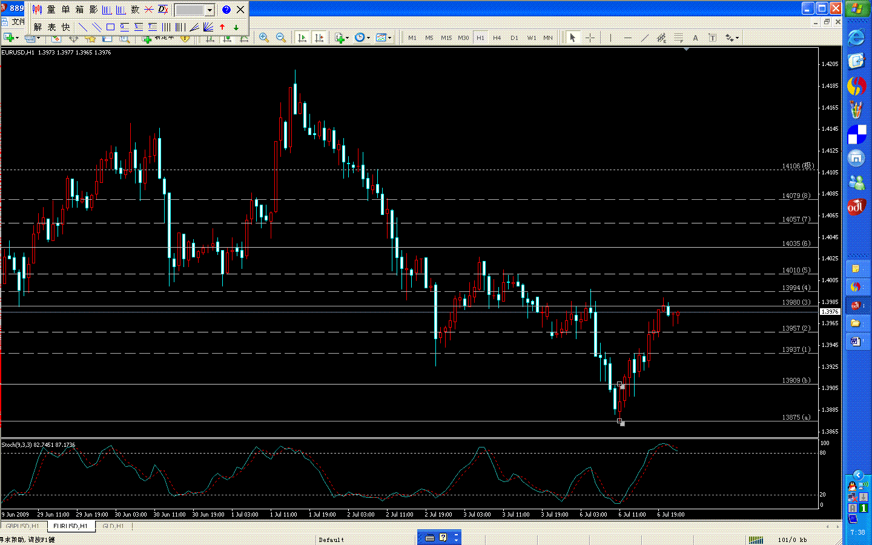Select the Fibonacci retracement tool
Image resolution: width=872 pixels, height=545 pixels.
[678, 38]
